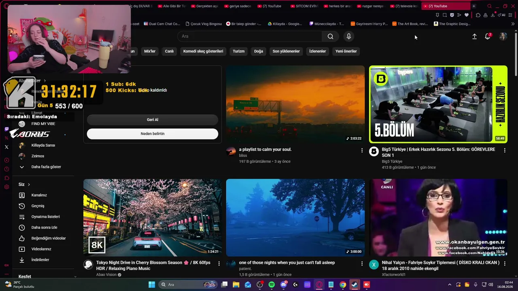
Task: Open browser downloads icon in toolbar
Action: click(x=493, y=15)
